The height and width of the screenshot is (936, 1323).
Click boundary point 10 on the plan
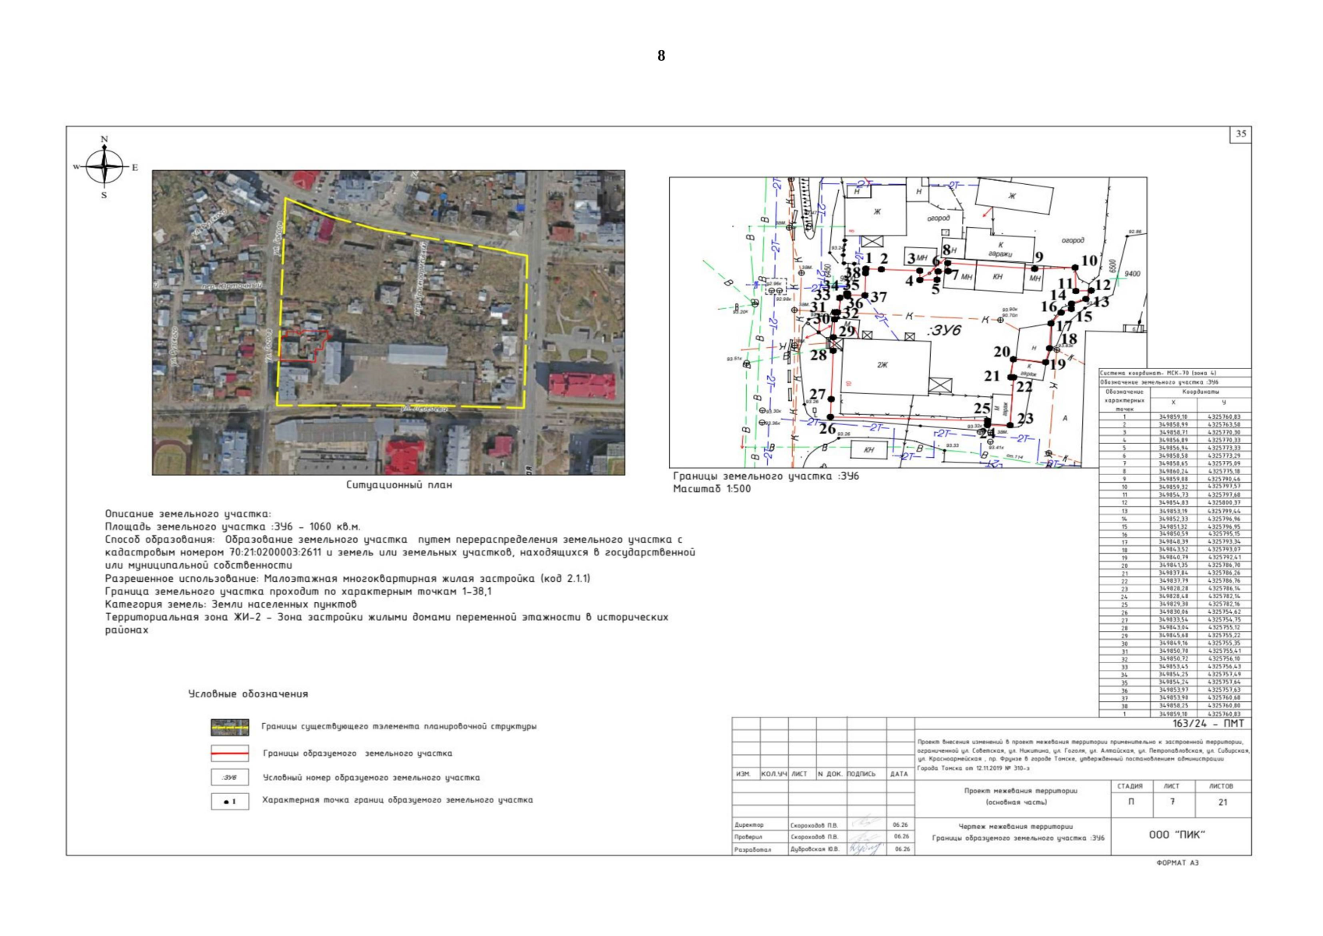[x=1076, y=268]
